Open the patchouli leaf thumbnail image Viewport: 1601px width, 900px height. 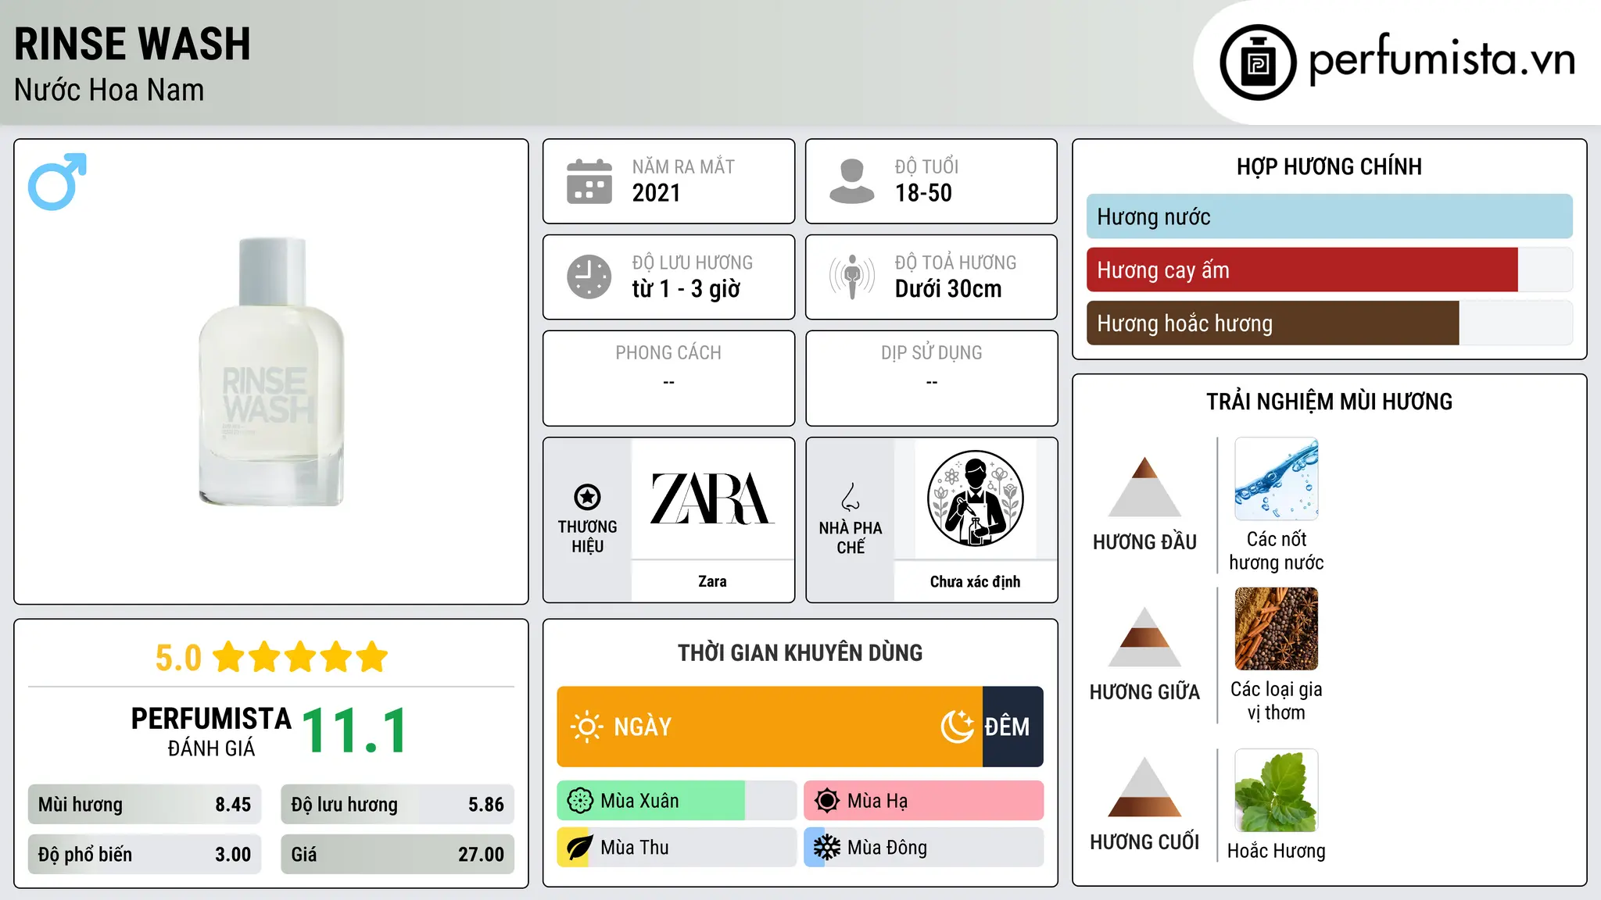tap(1276, 791)
